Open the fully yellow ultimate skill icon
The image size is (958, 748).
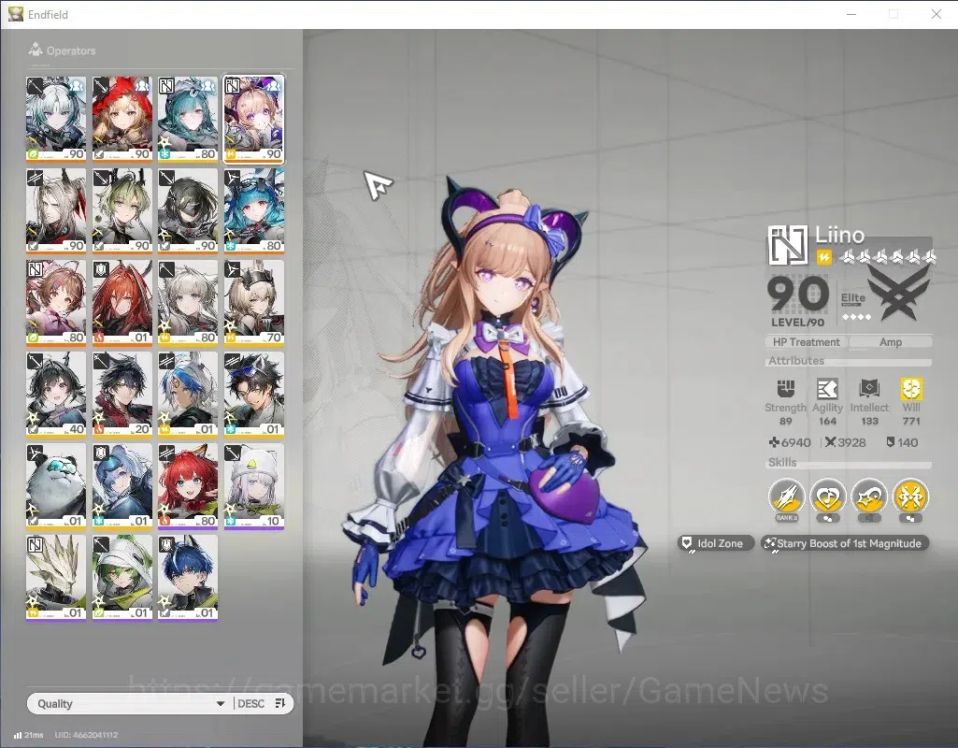[910, 496]
